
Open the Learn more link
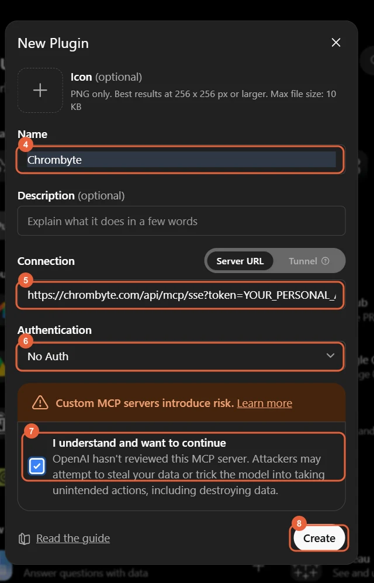tap(265, 403)
